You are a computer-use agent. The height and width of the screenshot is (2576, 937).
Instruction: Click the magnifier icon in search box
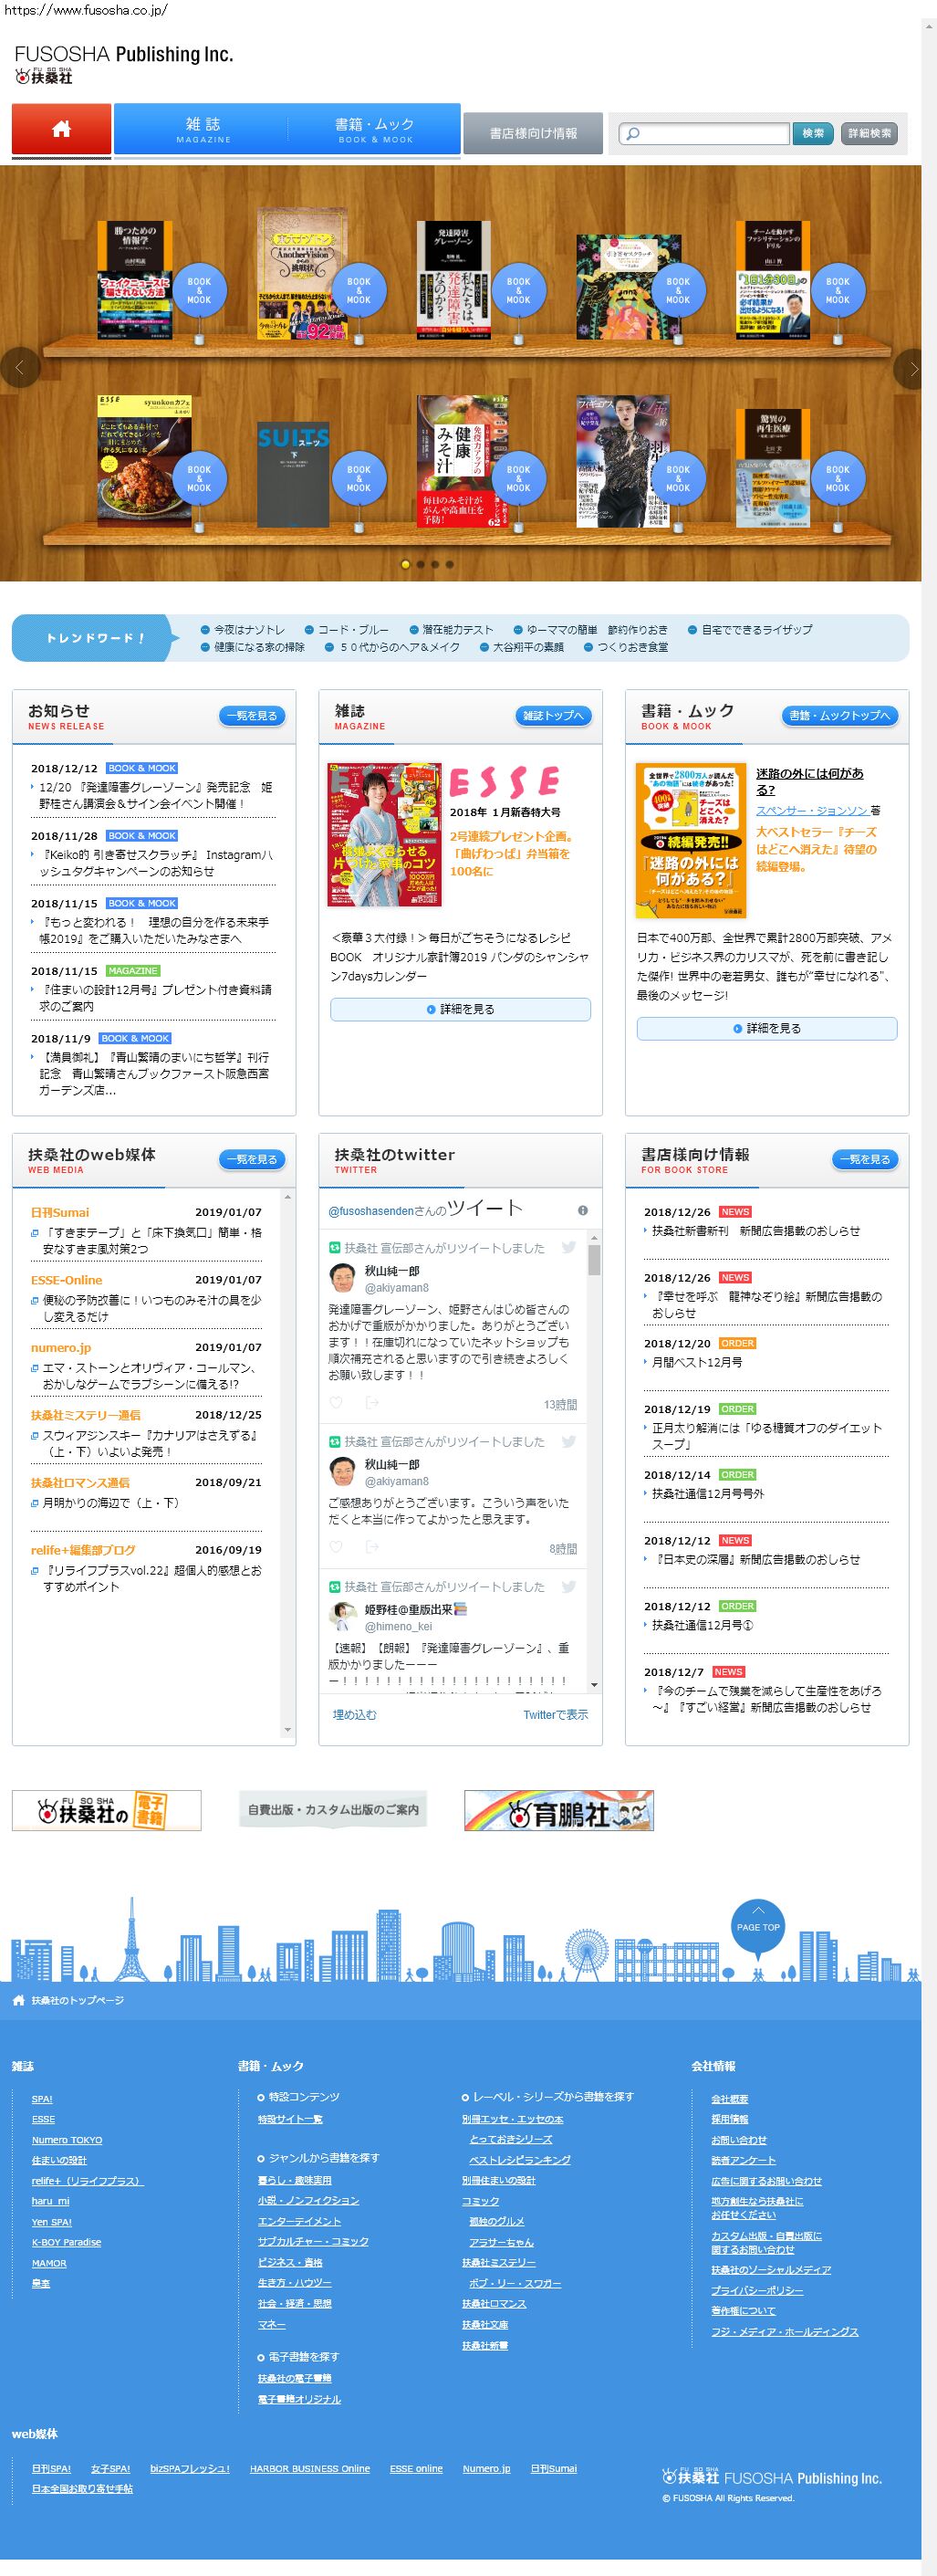point(632,134)
